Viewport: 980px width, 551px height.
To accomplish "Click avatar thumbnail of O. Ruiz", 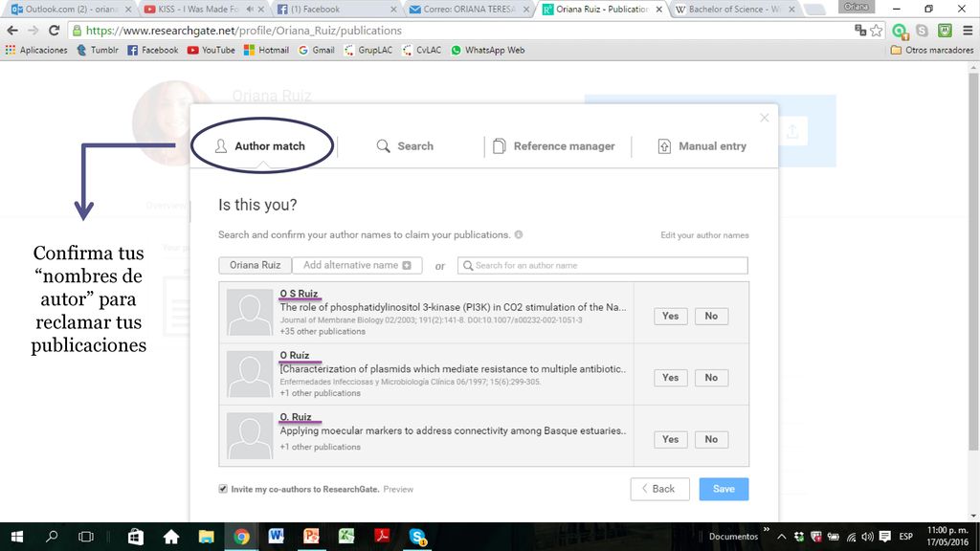I will coord(250,435).
